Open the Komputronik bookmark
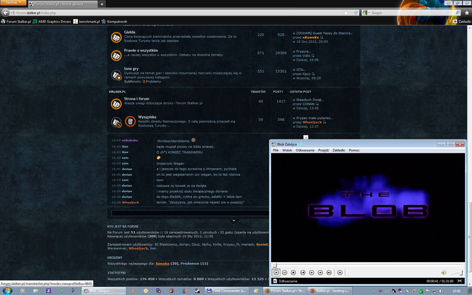This screenshot has width=472, height=295. (x=114, y=22)
